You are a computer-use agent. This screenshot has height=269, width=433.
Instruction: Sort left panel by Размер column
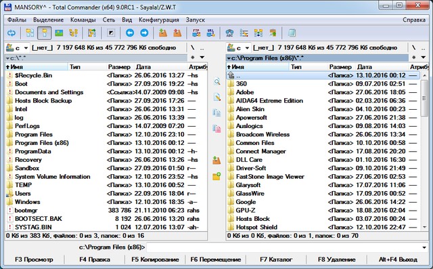point(119,67)
